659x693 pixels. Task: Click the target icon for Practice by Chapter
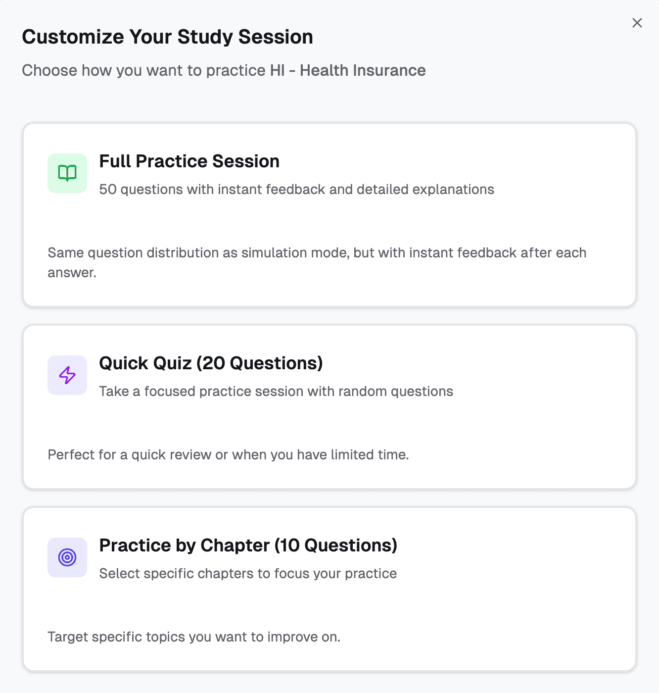point(67,557)
